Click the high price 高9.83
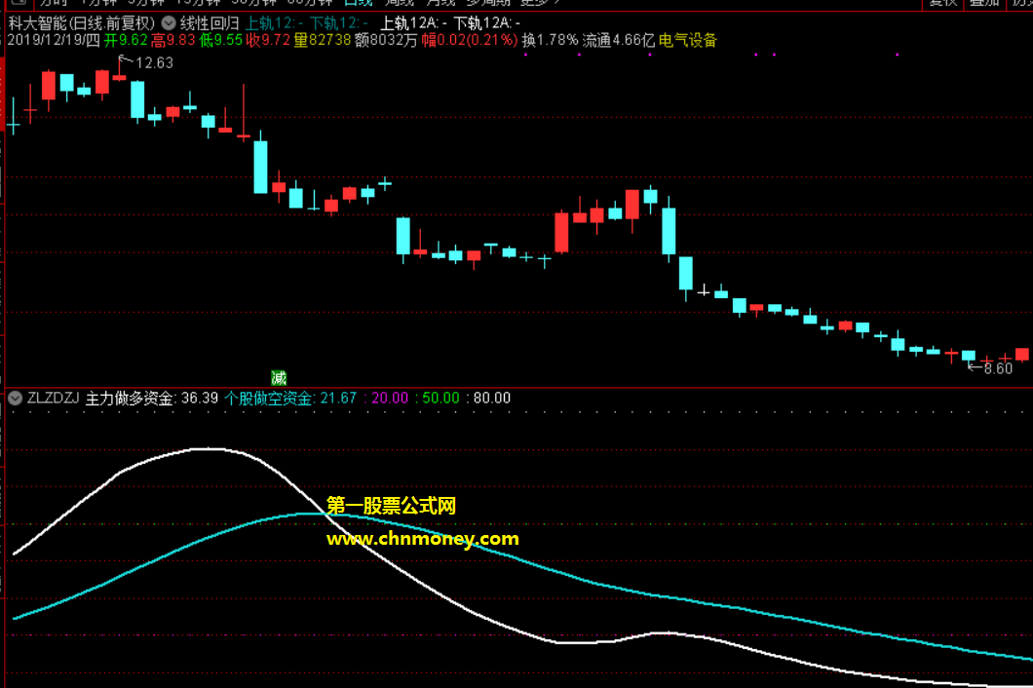 [172, 40]
